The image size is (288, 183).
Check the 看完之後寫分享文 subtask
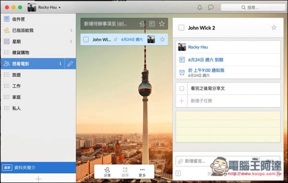[x=182, y=89]
